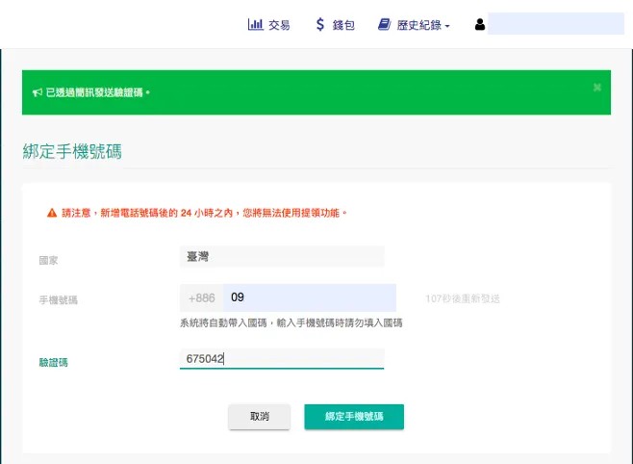
Task: Click the bar chart icon beside 交易
Action: (x=256, y=24)
